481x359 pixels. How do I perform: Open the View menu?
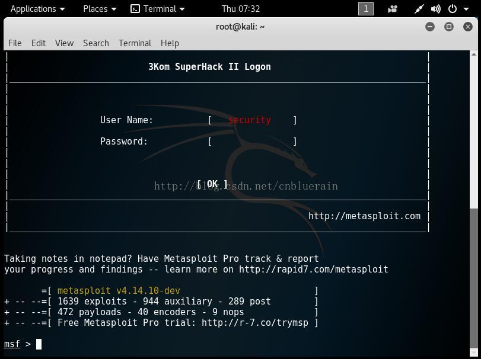(65, 43)
